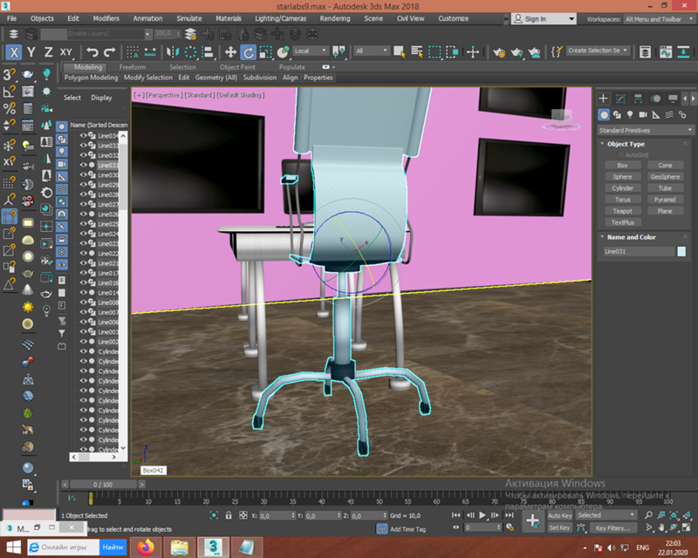Switch to the Freeform ribbon tab
The width and height of the screenshot is (698, 558).
[133, 67]
